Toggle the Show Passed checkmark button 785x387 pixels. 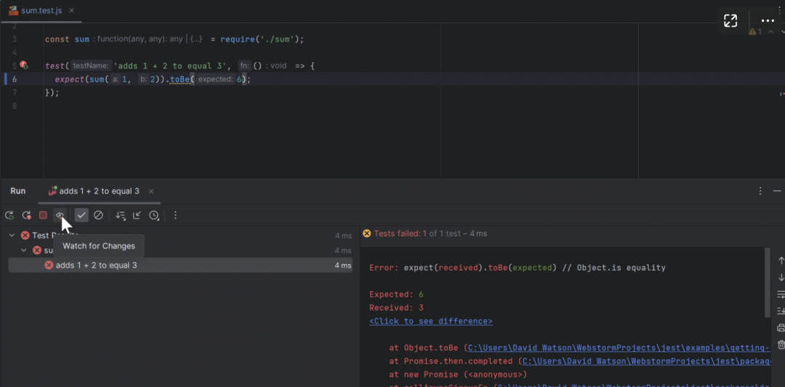point(81,215)
